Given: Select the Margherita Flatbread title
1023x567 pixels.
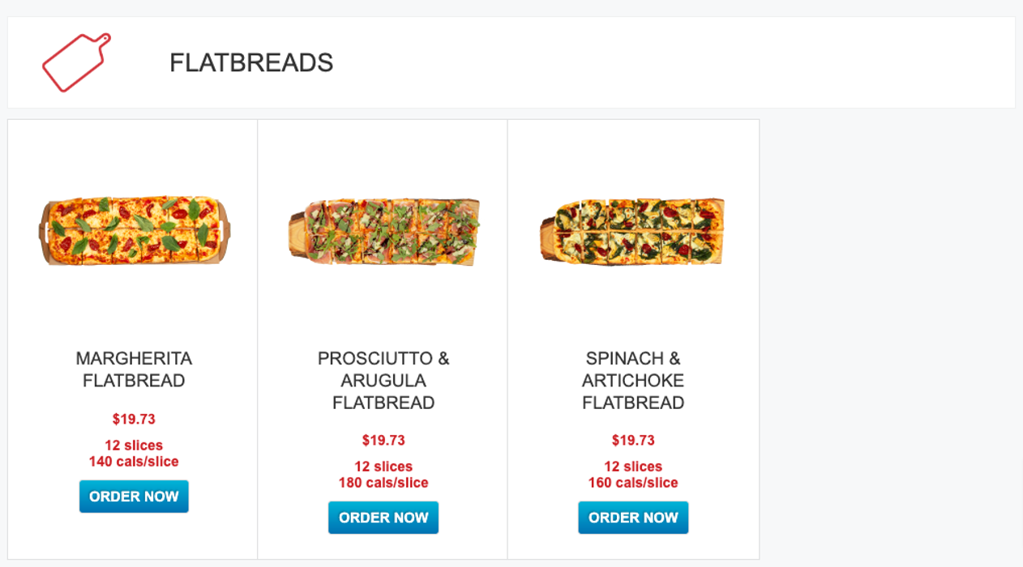Looking at the screenshot, I should tap(134, 369).
